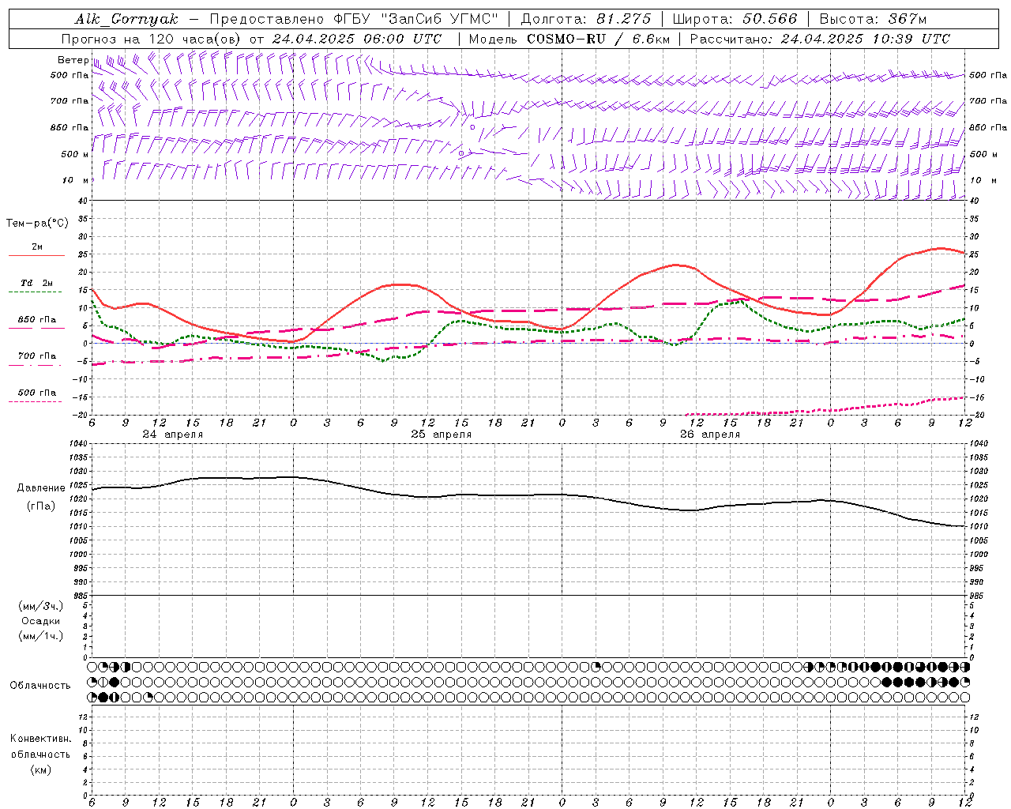Click the 25 апреля date label
Viewport: 1011px width, 809px height.
click(441, 435)
